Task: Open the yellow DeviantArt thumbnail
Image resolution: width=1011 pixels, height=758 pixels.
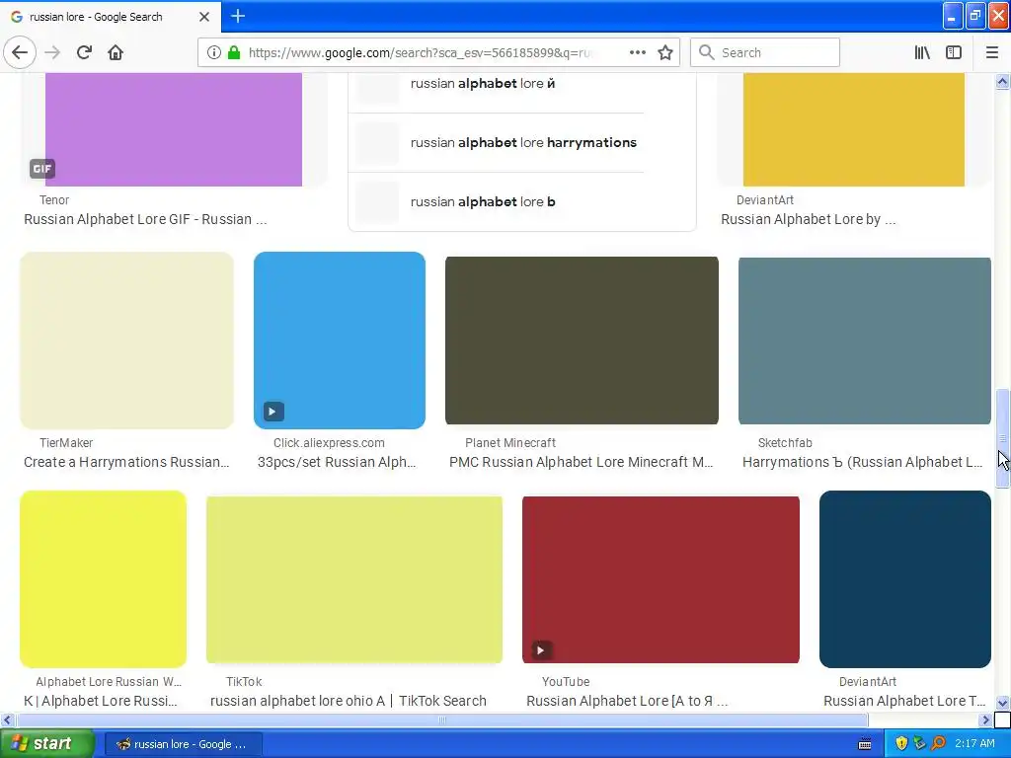Action: (854, 129)
